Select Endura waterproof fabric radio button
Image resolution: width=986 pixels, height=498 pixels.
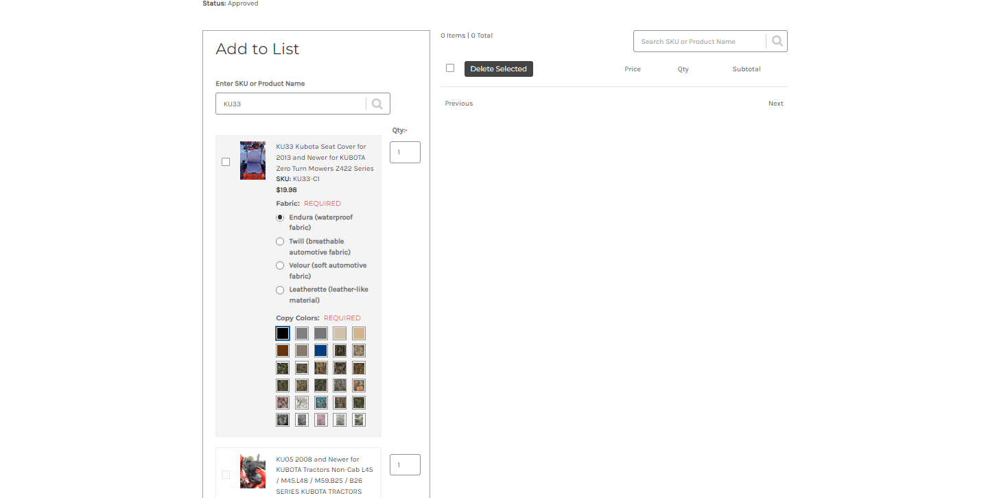click(x=280, y=217)
